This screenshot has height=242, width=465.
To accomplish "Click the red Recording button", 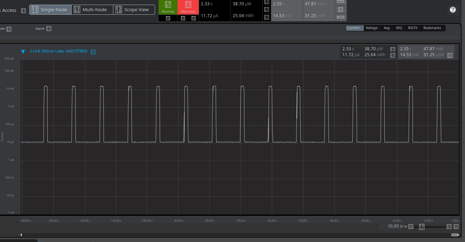I will (188, 7).
